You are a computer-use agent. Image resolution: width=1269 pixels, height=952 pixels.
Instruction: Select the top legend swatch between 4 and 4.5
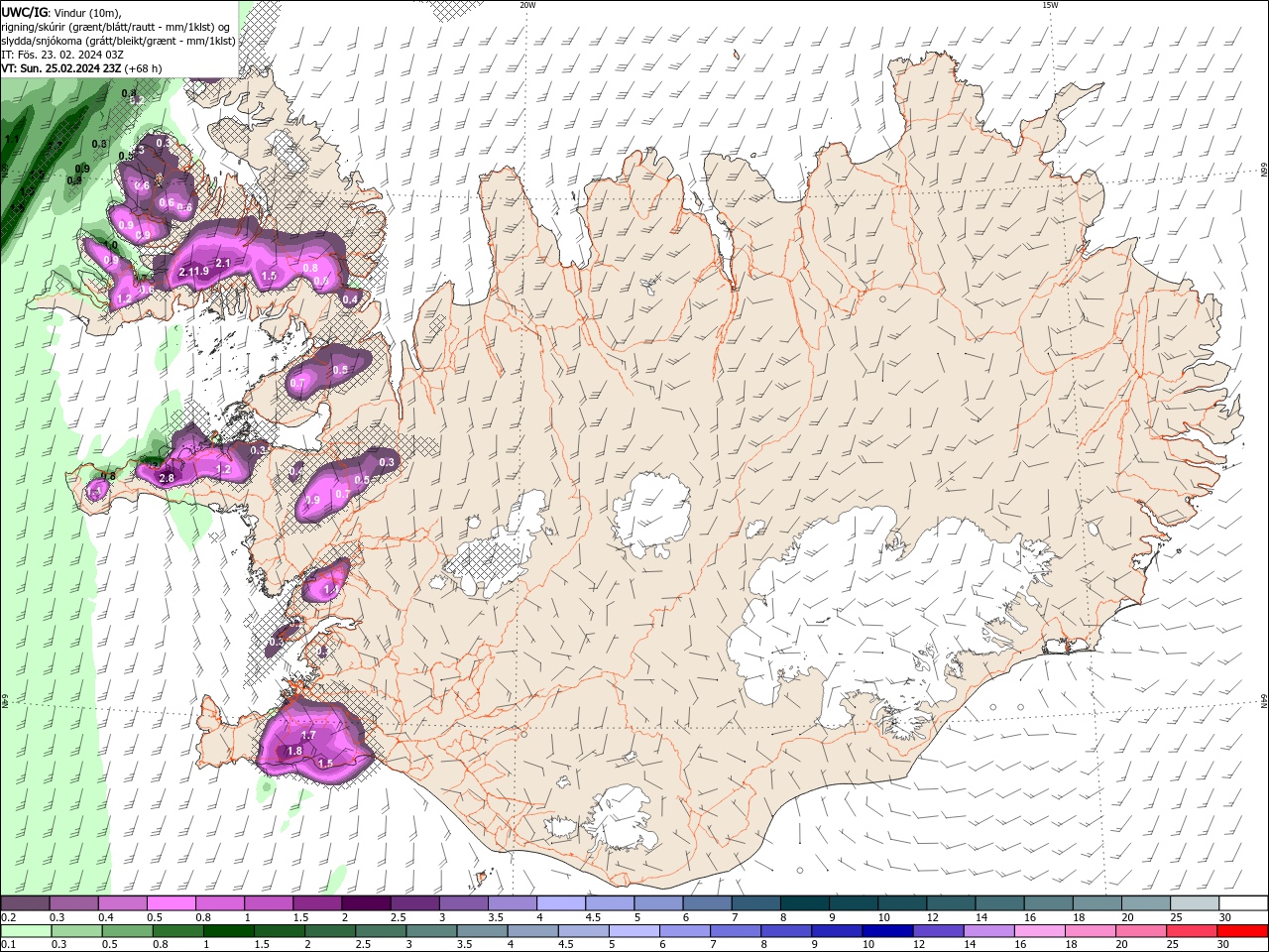point(560,904)
